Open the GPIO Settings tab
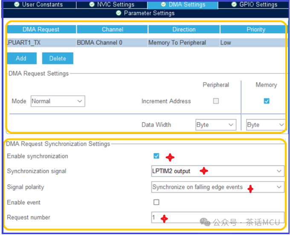This screenshot has height=235, width=290. click(254, 5)
